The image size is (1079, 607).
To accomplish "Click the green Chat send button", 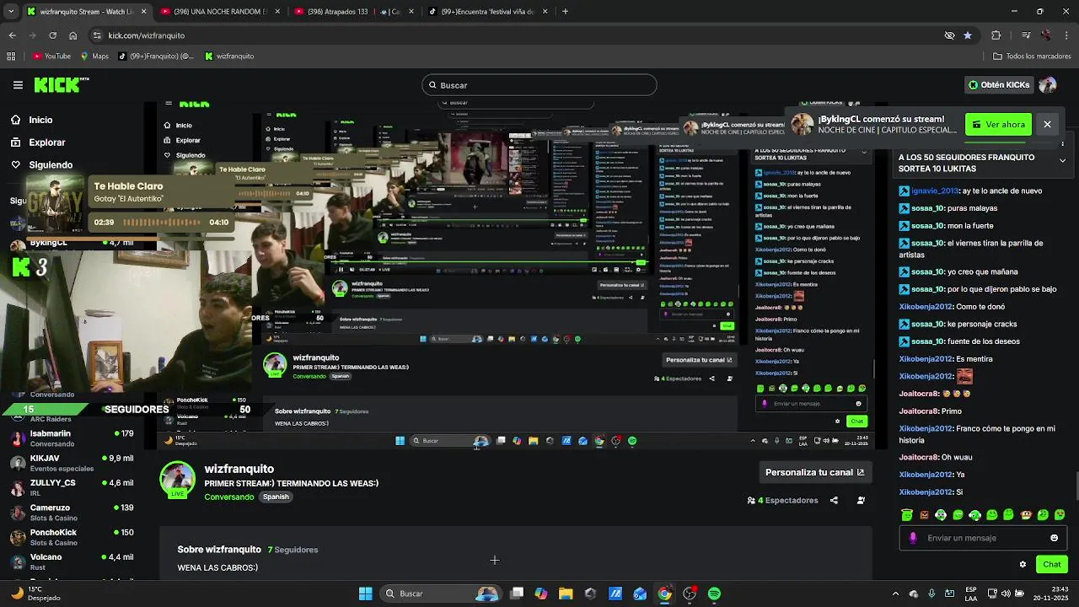I will coord(1052,564).
